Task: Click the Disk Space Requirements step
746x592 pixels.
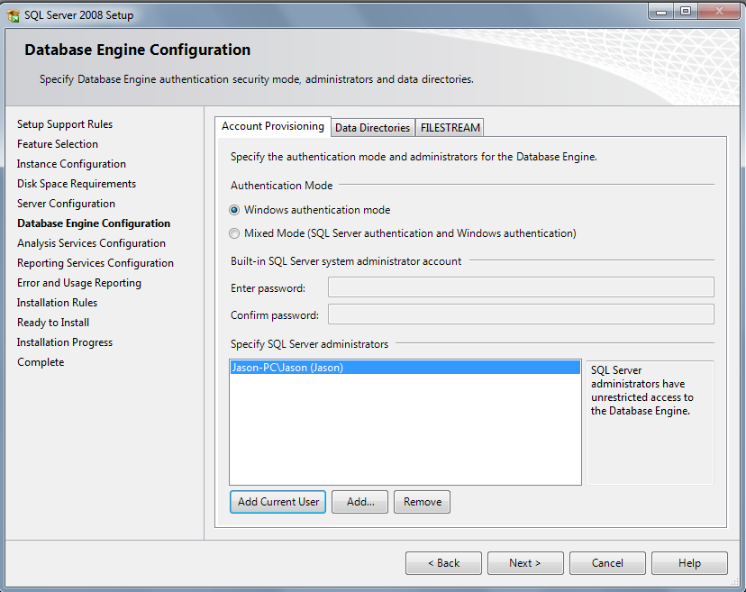Action: coord(77,184)
